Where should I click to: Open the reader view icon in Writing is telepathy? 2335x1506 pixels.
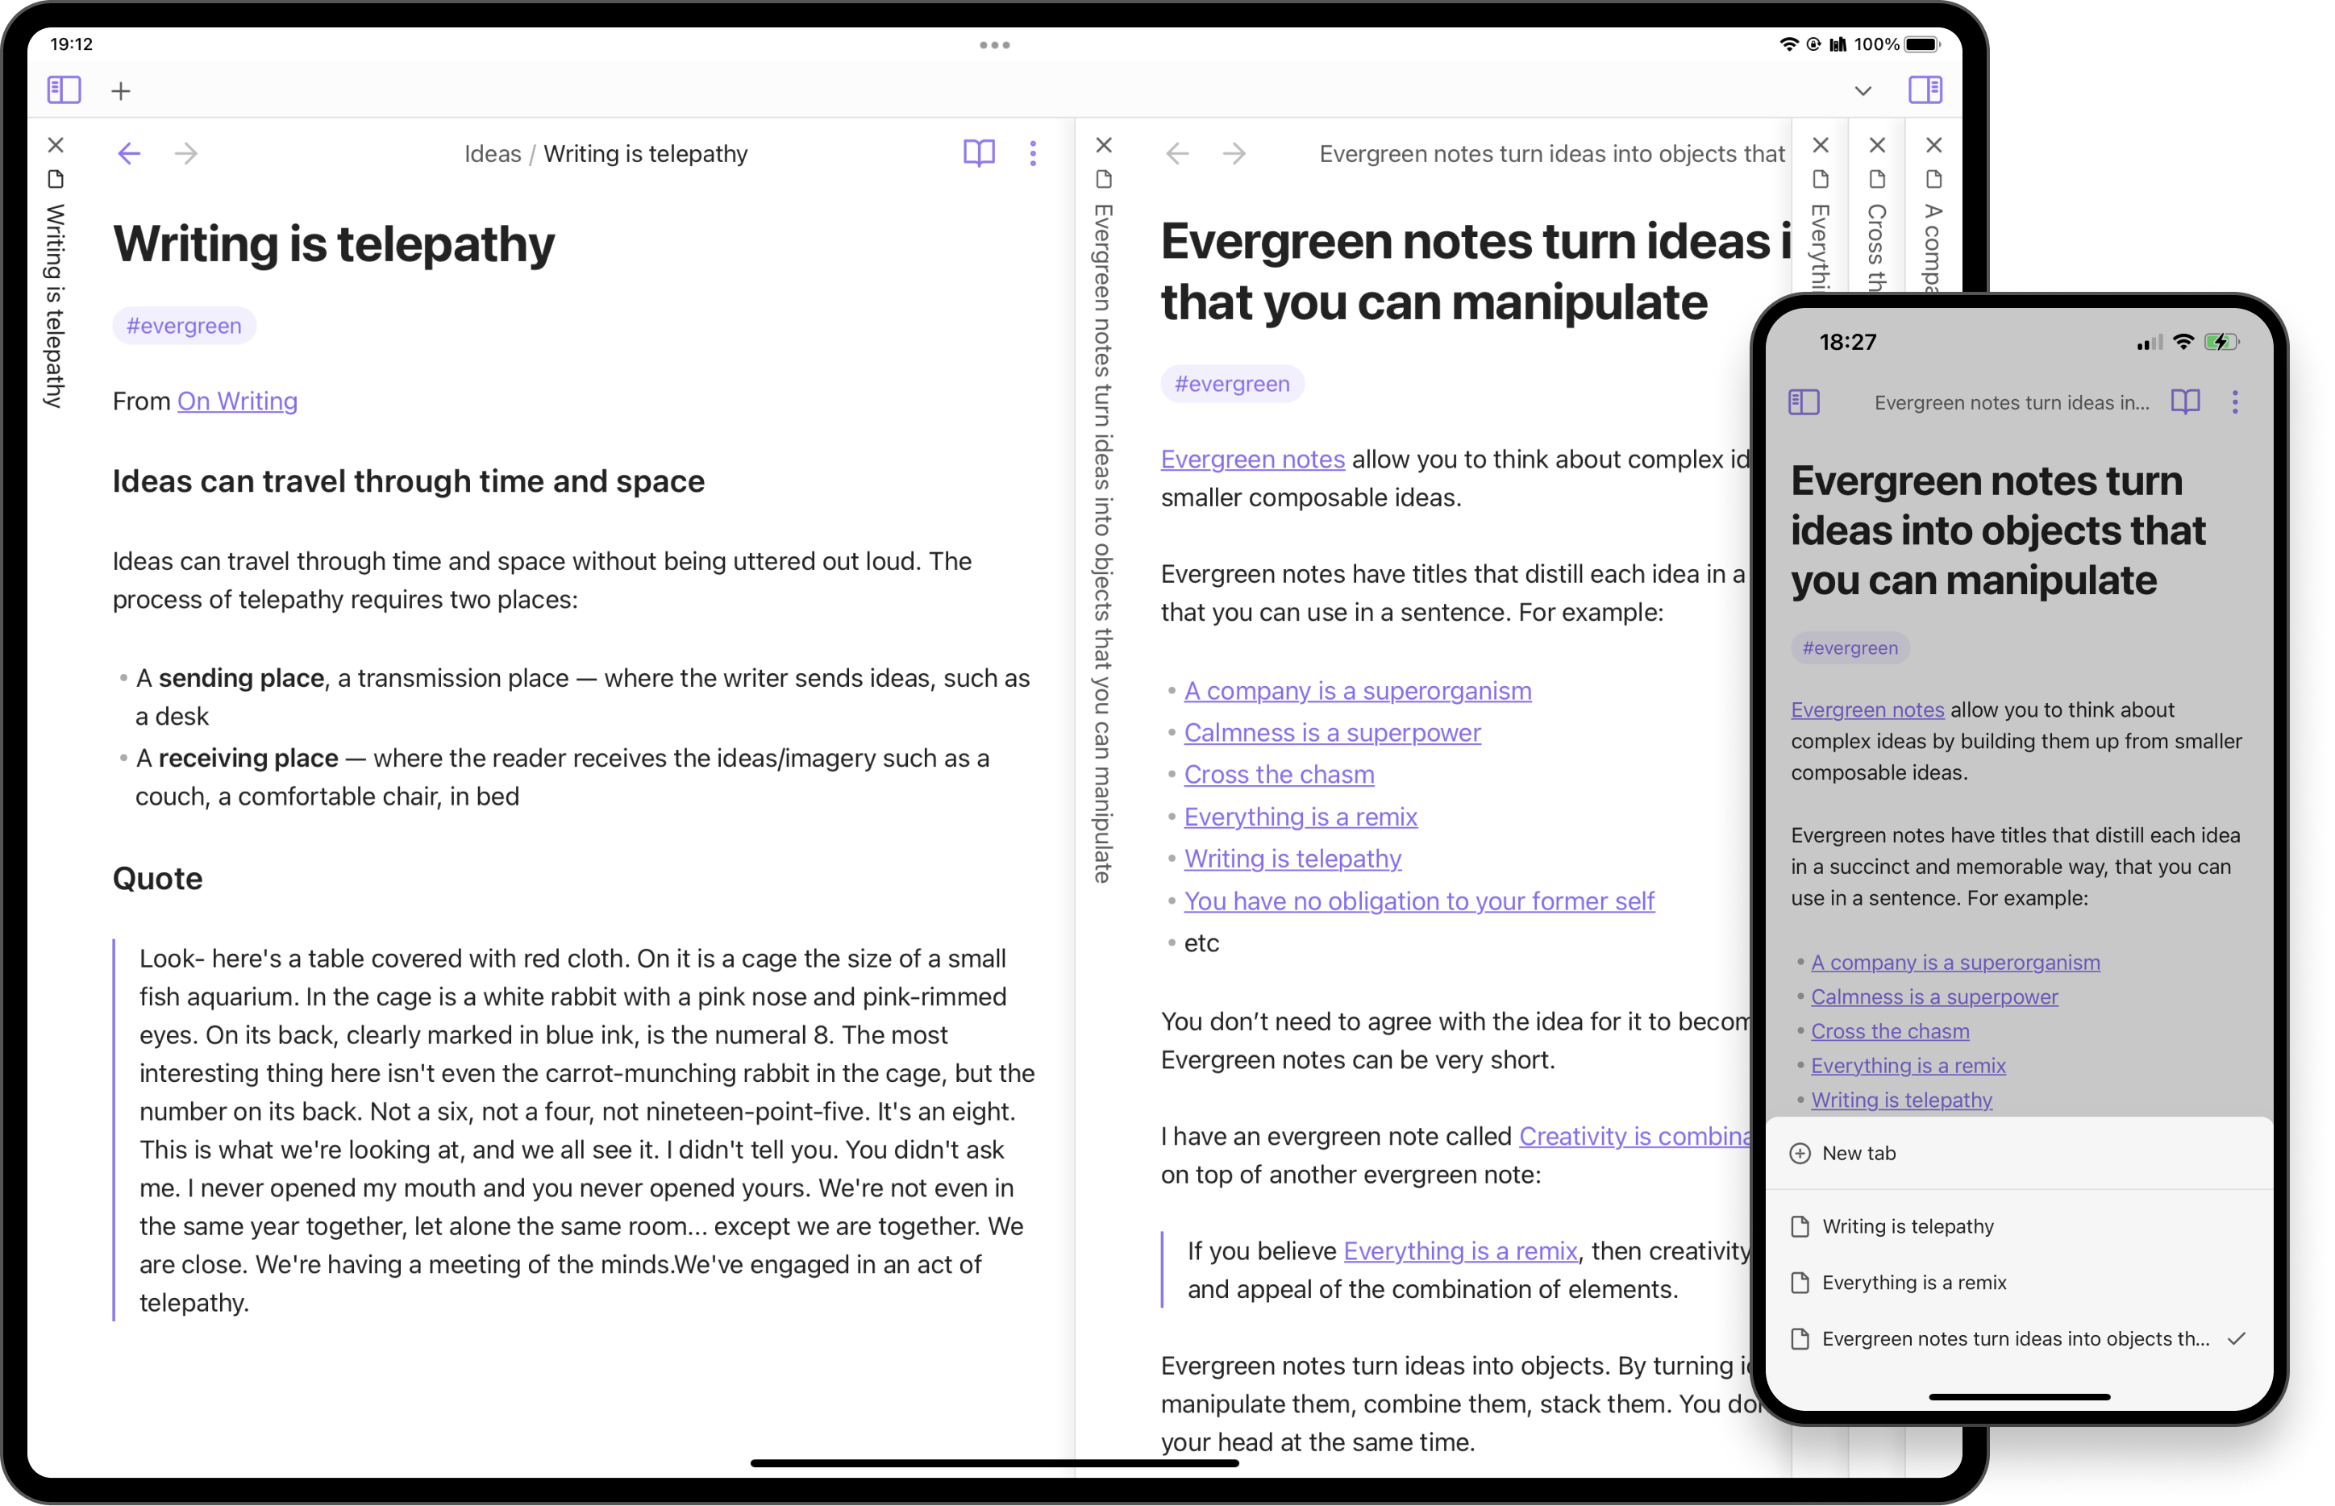980,153
